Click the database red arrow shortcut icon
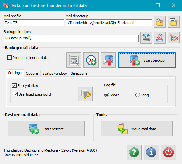 coord(108,60)
